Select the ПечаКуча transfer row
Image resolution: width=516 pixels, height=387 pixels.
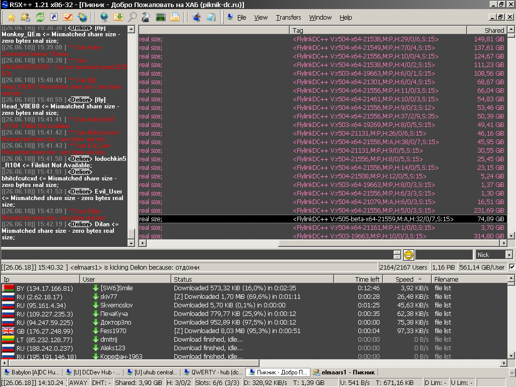pos(254,313)
